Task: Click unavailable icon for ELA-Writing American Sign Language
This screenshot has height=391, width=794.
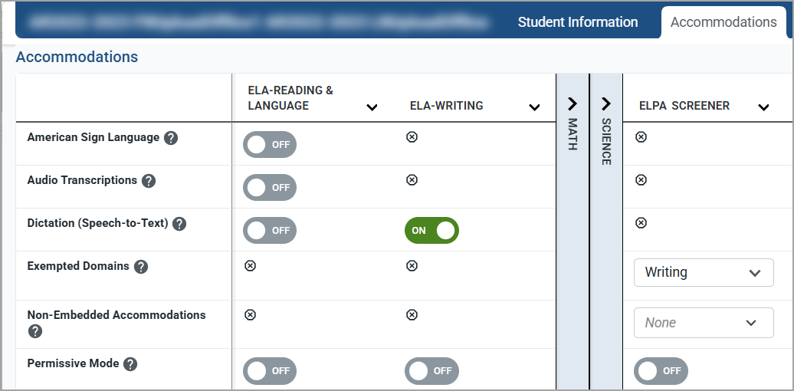Action: [x=412, y=137]
